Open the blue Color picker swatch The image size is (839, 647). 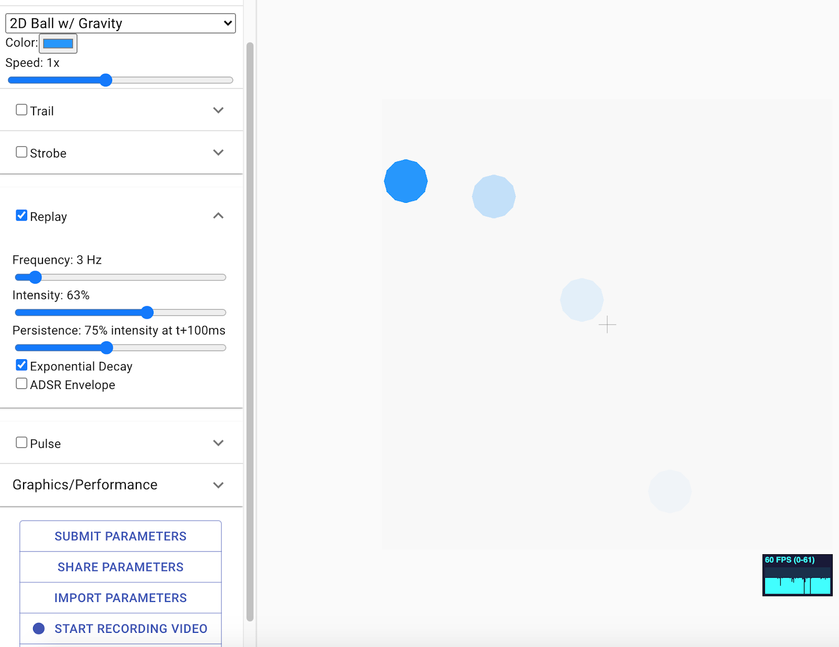pyautogui.click(x=58, y=44)
